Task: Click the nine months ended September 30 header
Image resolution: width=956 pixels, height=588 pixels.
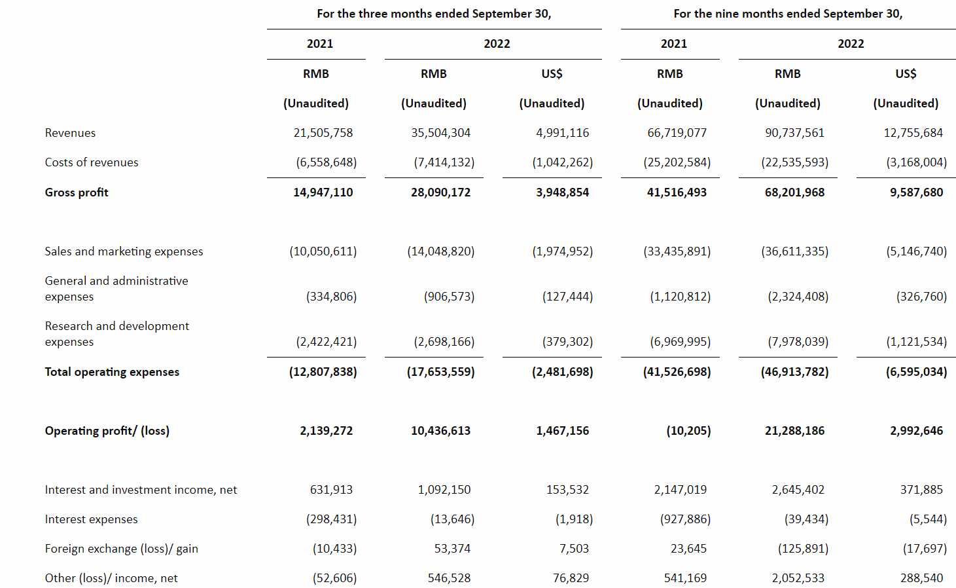Action: (788, 14)
